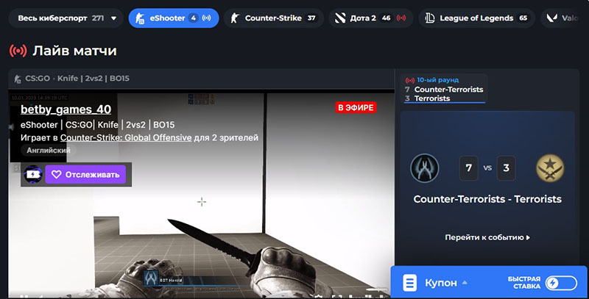Click the В ЭФИРЕ live badge
Viewport: 589px width, 299px height.
coord(356,107)
